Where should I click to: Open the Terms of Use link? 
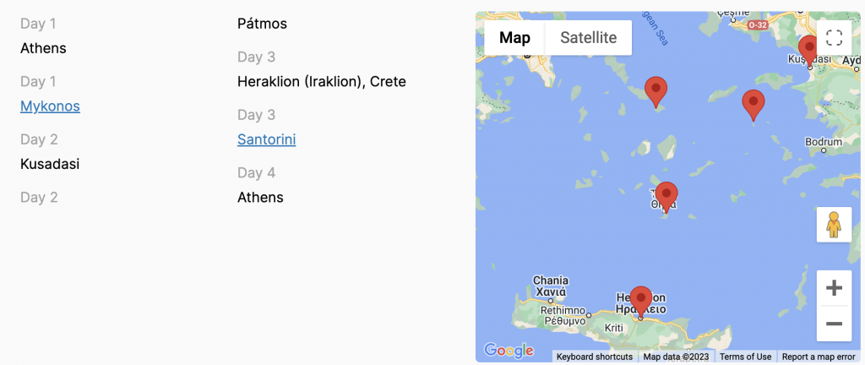[x=745, y=357]
